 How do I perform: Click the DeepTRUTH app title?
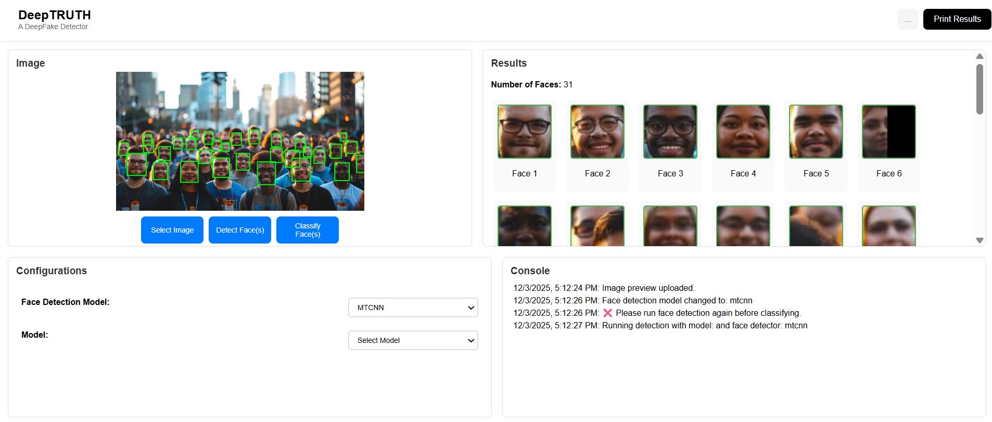coord(55,15)
